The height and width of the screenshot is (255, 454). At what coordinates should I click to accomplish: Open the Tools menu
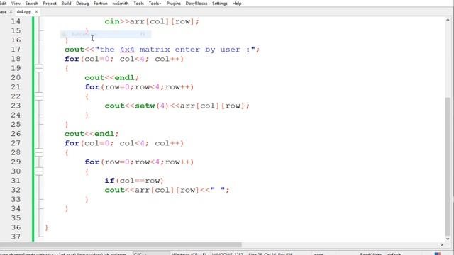tap(138, 4)
